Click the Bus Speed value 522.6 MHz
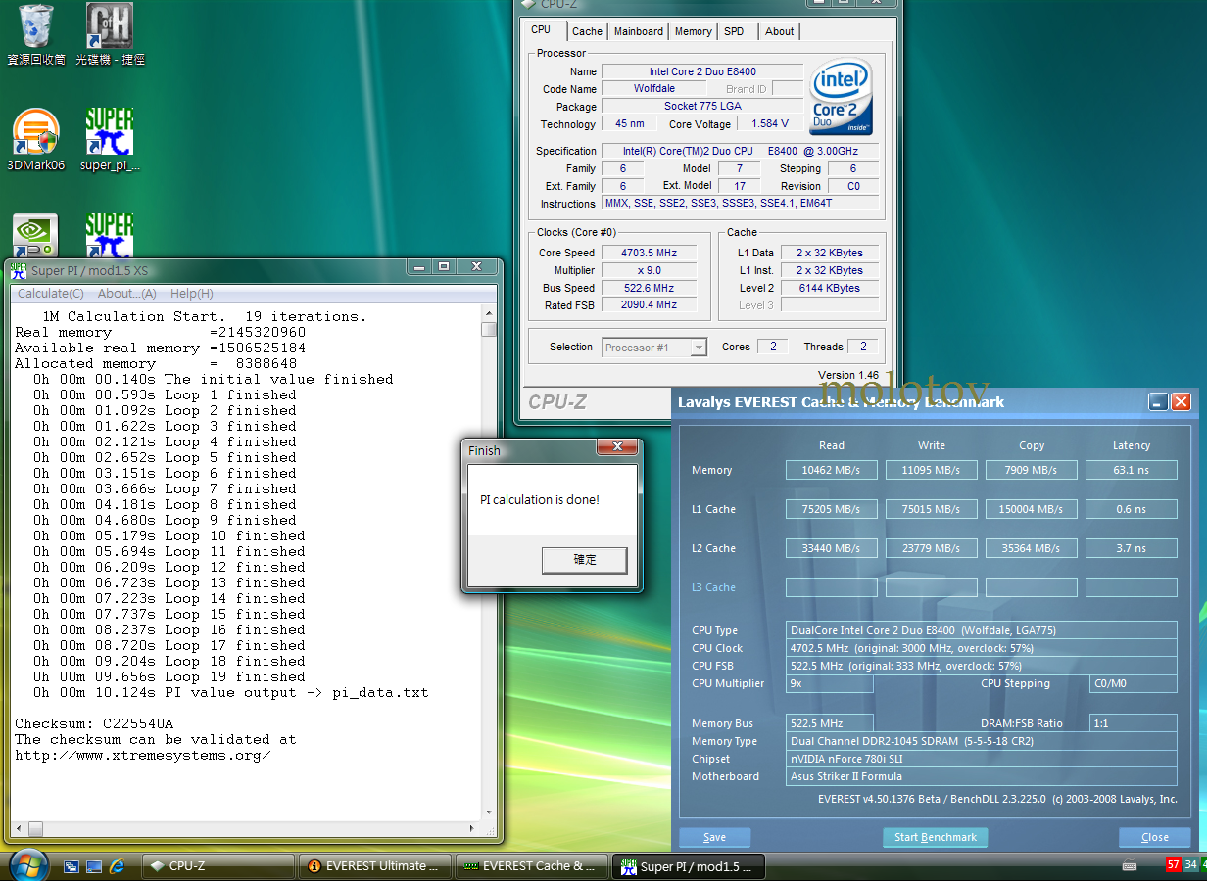The image size is (1207, 881). tap(649, 288)
